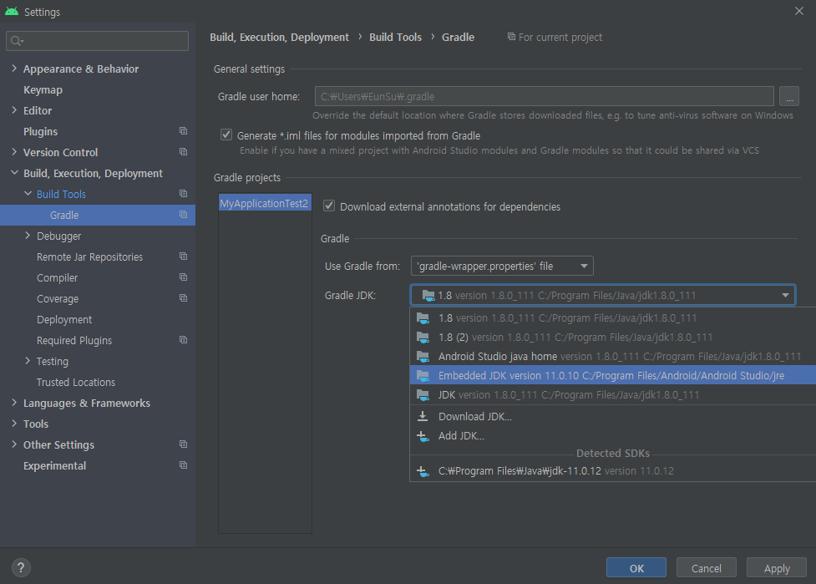Expand the Version Control section
The image size is (816, 584).
coord(14,151)
